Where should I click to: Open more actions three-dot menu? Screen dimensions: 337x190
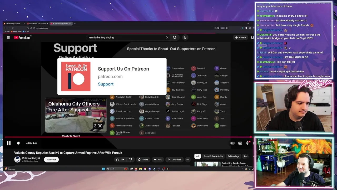pos(188,159)
